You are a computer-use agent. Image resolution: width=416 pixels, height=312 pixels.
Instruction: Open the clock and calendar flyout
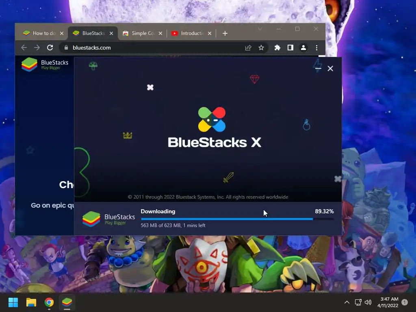click(x=388, y=302)
